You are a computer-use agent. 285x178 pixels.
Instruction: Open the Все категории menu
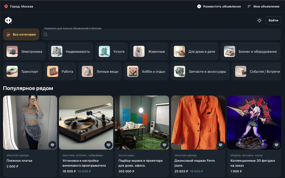(21, 34)
